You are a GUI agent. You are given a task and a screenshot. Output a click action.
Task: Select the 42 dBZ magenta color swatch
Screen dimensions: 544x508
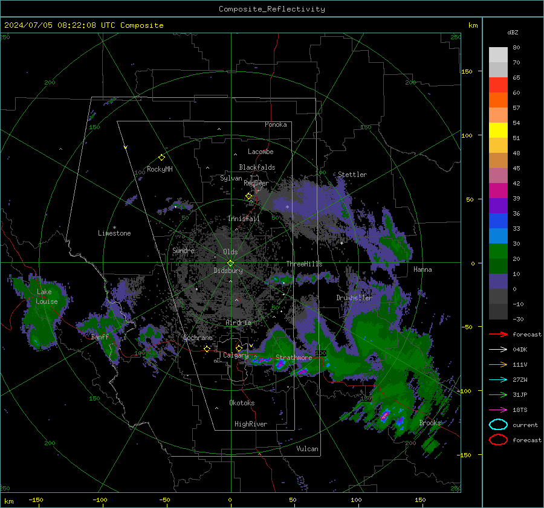498,190
